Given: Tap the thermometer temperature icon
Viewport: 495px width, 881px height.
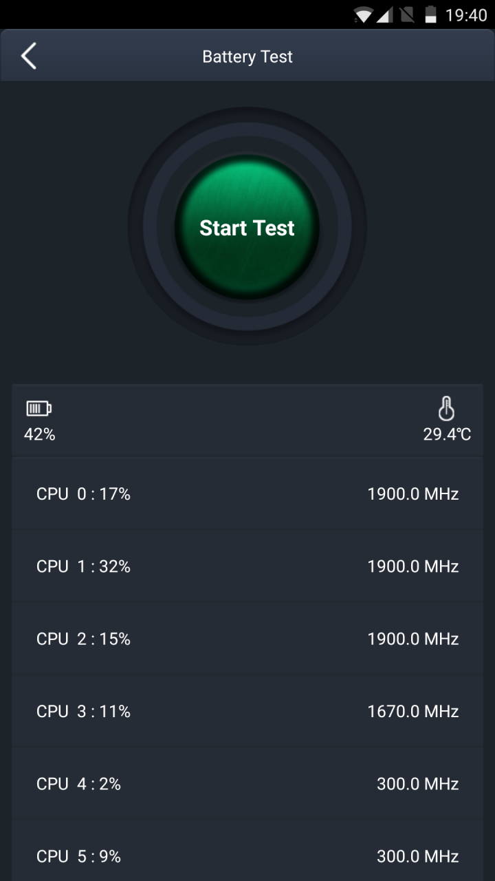Looking at the screenshot, I should click(447, 409).
